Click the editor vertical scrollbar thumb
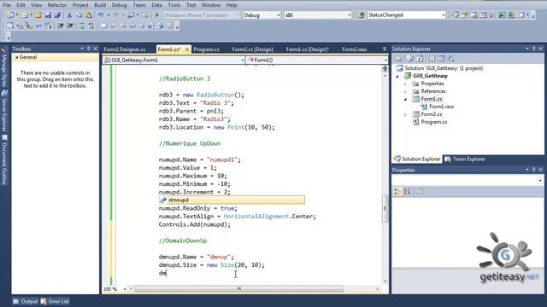The image size is (547, 307). 385,208
